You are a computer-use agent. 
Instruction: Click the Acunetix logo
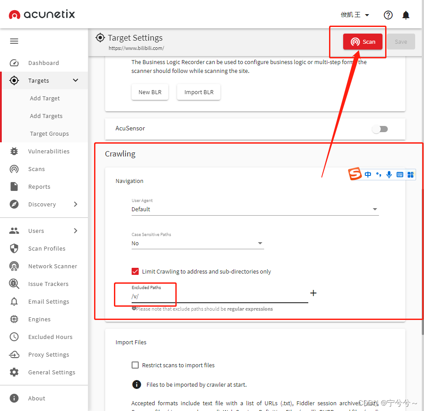point(42,14)
